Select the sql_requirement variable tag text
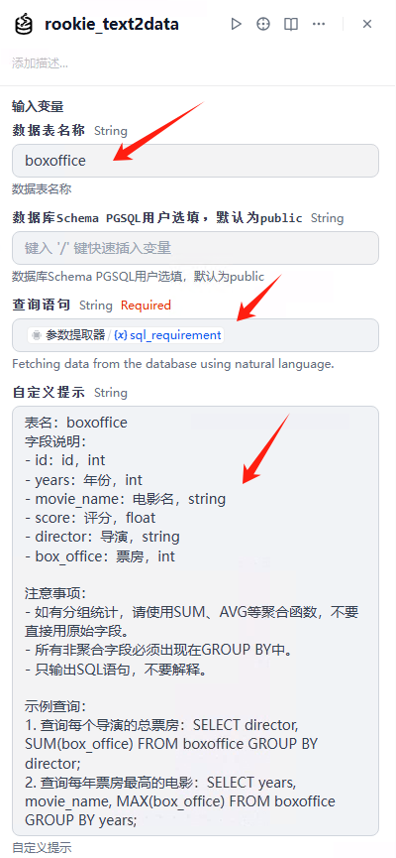 (x=175, y=335)
